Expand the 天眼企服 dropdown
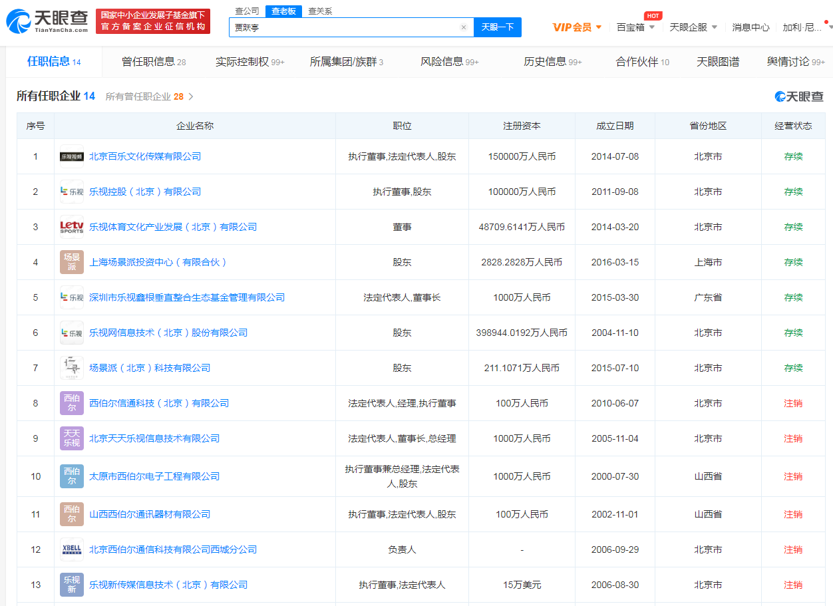The height and width of the screenshot is (606, 833). [693, 27]
